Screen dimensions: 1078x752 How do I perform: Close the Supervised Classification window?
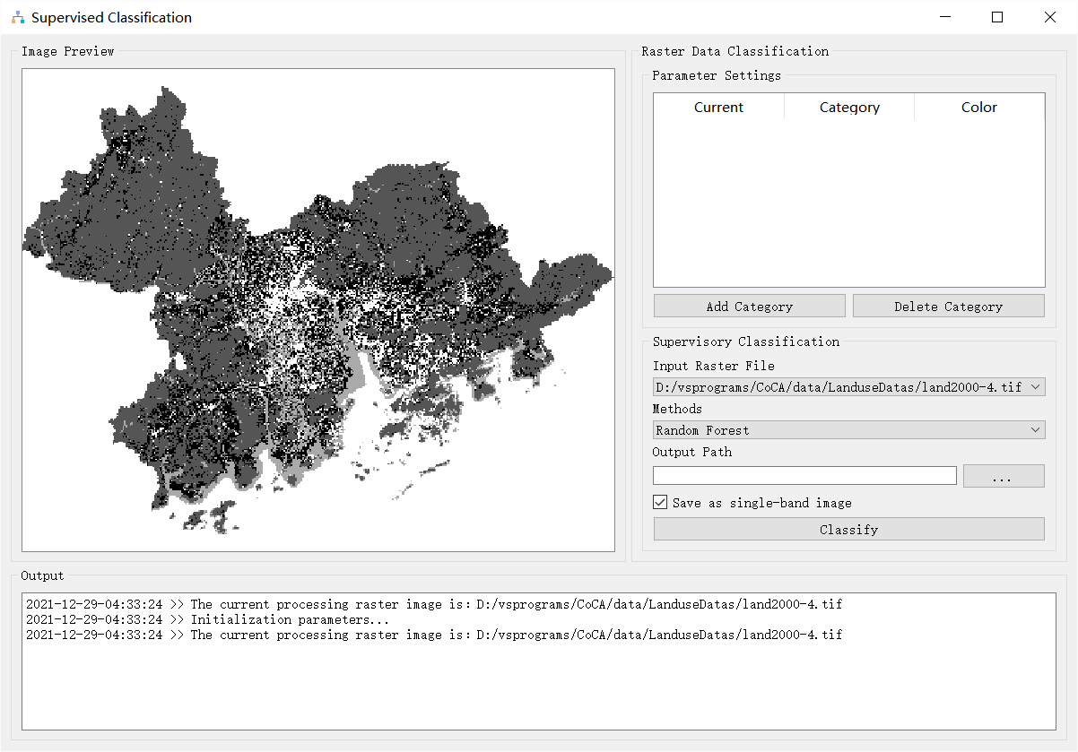point(1050,17)
